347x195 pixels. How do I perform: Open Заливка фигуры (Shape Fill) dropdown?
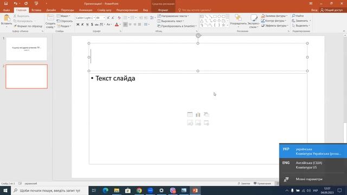(x=274, y=16)
